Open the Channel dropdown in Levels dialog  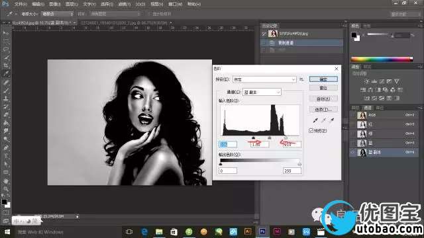(262, 92)
